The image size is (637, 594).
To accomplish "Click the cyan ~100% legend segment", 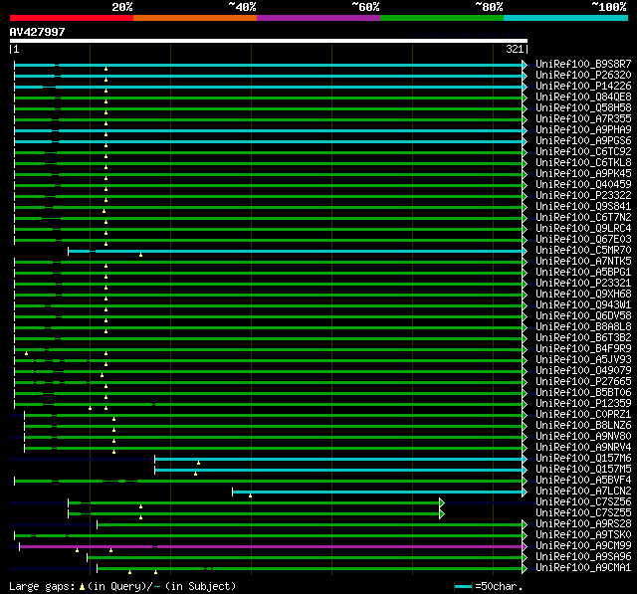I will click(x=565, y=18).
